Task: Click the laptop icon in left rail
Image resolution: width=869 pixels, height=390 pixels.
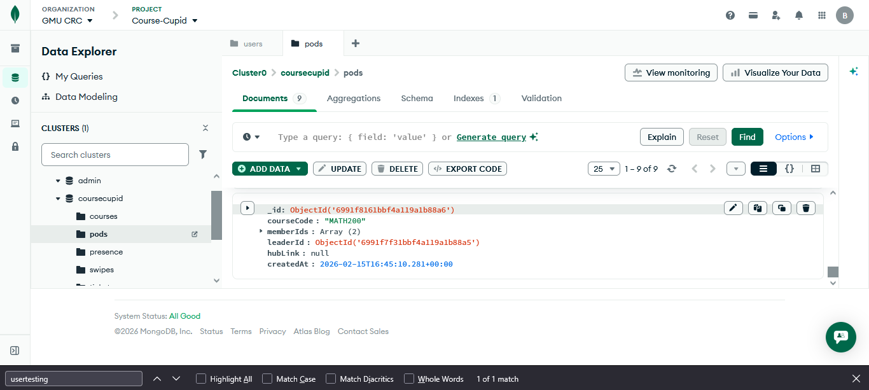Action: tap(15, 123)
